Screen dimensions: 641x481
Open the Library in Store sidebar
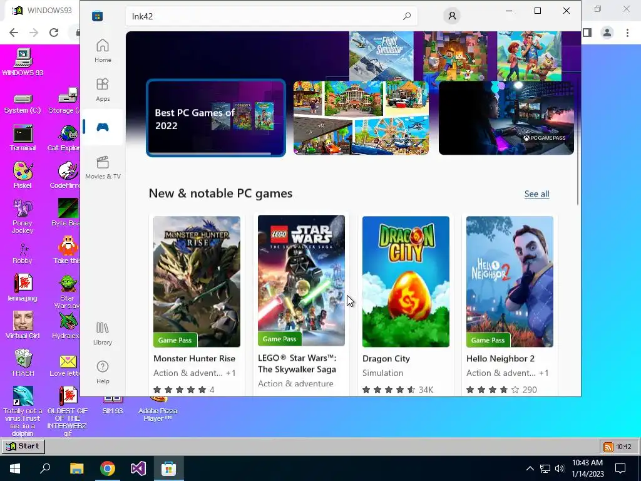(x=103, y=333)
